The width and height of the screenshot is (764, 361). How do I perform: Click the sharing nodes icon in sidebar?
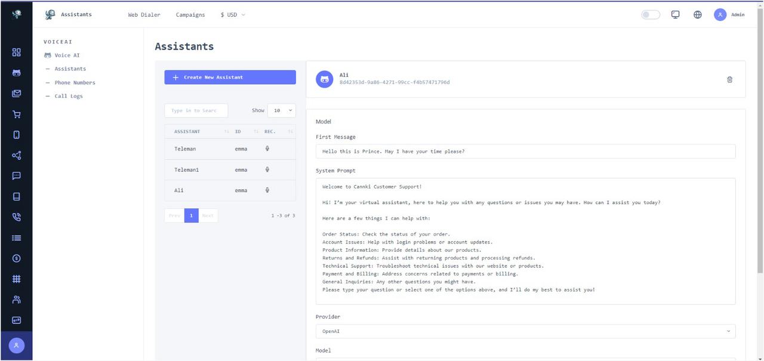(16, 155)
